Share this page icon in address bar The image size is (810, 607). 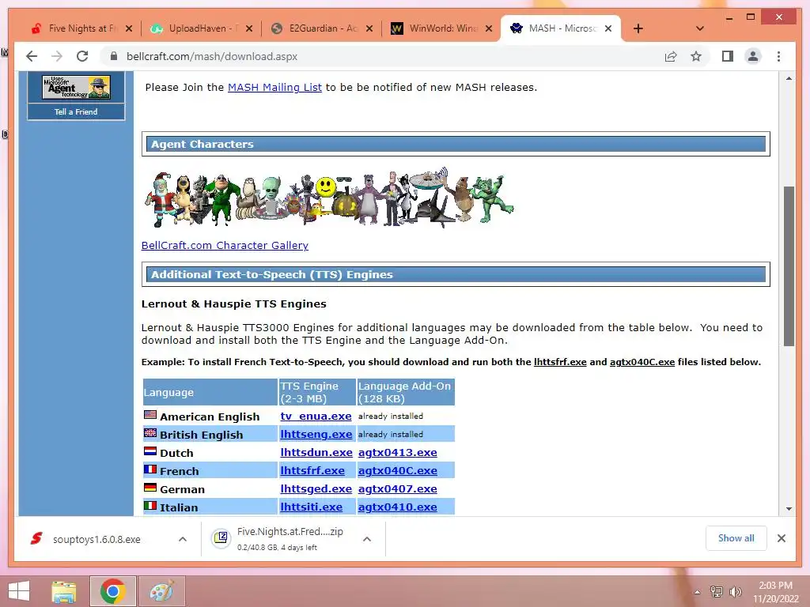[x=671, y=56]
